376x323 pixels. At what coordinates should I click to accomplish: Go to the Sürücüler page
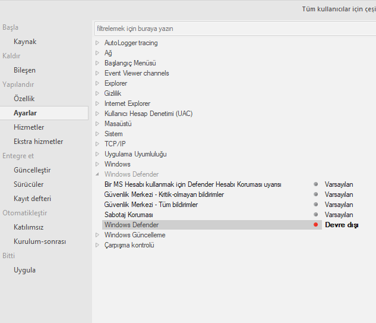coord(29,184)
